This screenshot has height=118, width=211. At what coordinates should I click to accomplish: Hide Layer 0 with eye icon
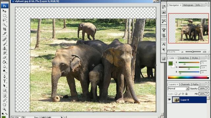pyautogui.click(x=169, y=100)
